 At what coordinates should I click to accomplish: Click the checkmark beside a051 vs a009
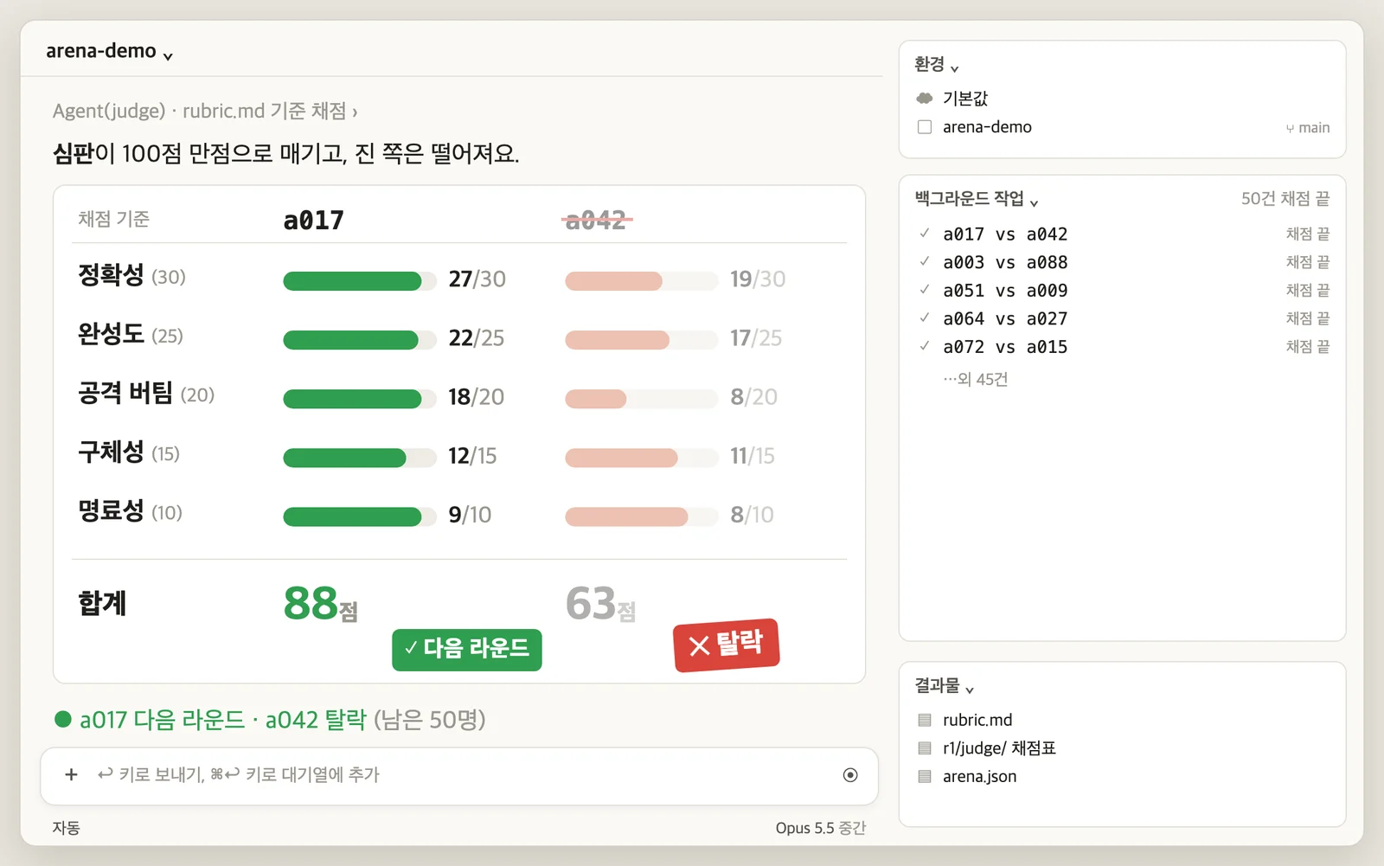tap(925, 289)
